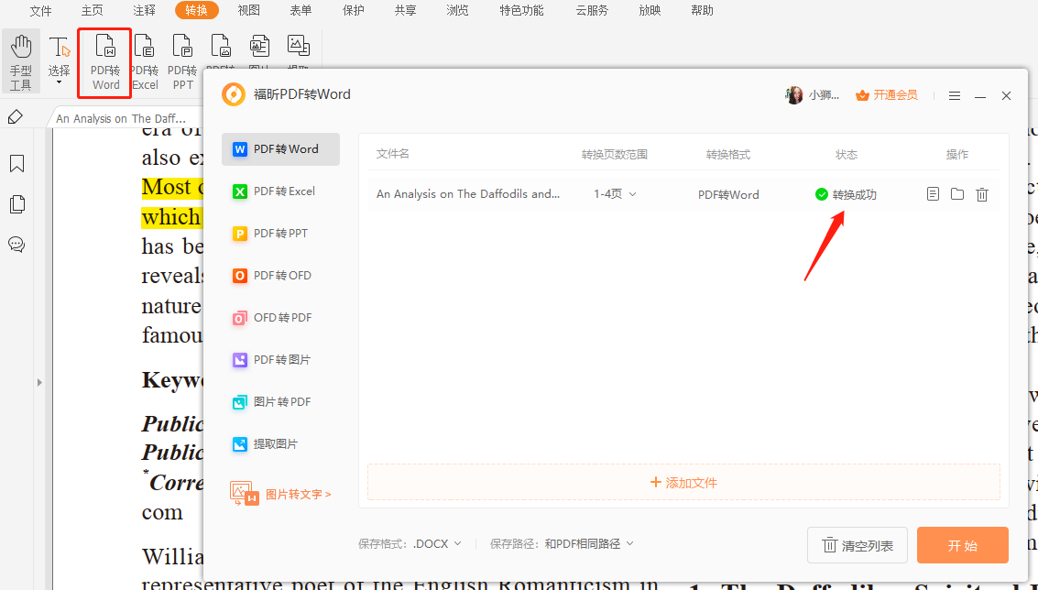
Task: Open the 主页 ribbon tab
Action: pos(92,11)
